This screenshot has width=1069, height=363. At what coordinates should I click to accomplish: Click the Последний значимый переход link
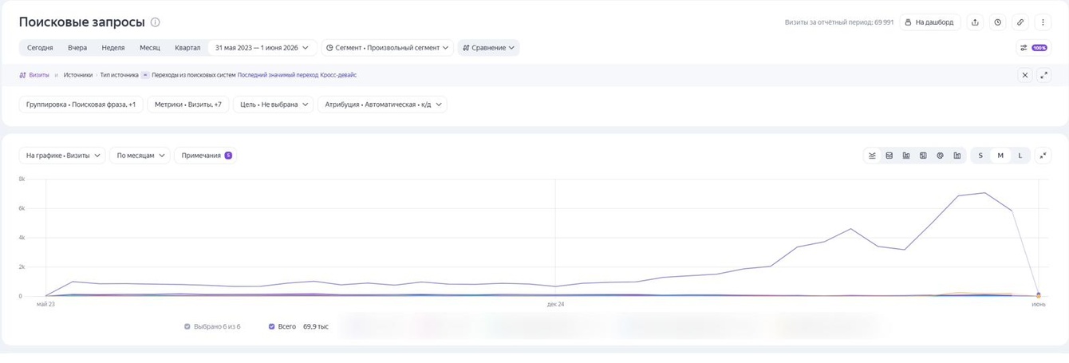278,75
